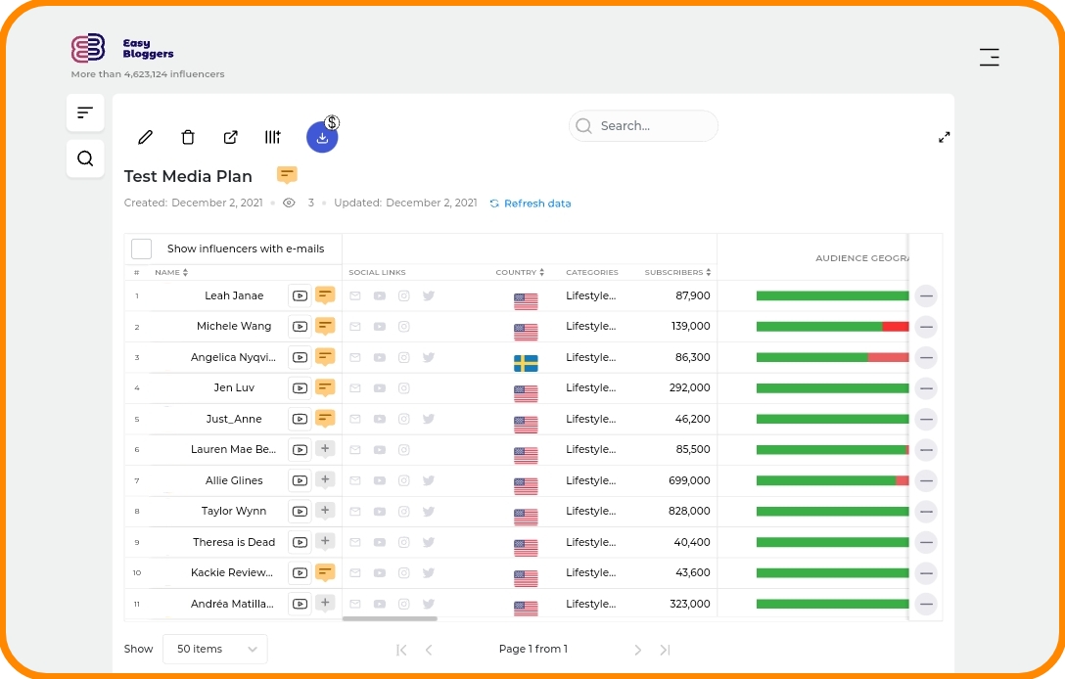This screenshot has width=1065, height=679.
Task: Delete media plan with trash icon
Action: 188,137
